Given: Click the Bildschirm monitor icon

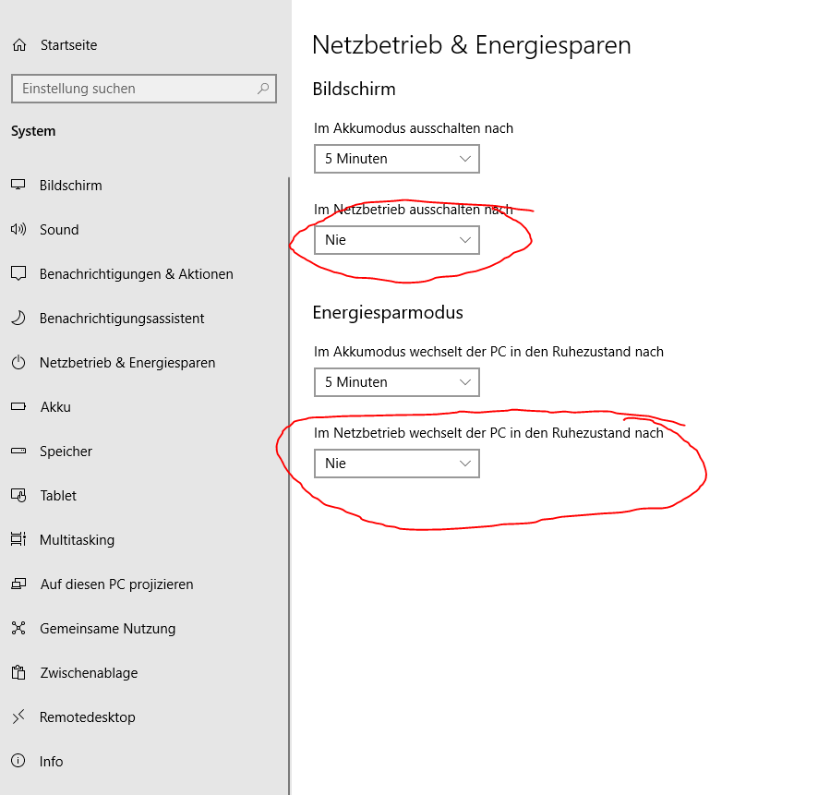Looking at the screenshot, I should click(18, 185).
